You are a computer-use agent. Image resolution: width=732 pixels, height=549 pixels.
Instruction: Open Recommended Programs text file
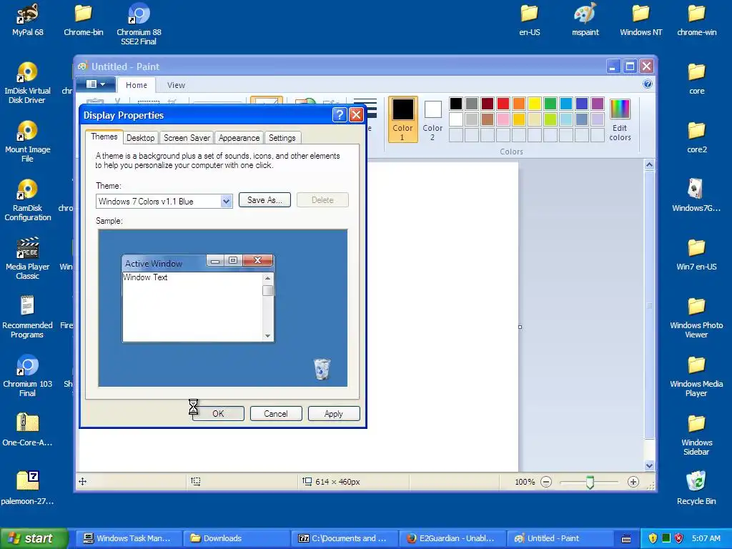tap(28, 317)
